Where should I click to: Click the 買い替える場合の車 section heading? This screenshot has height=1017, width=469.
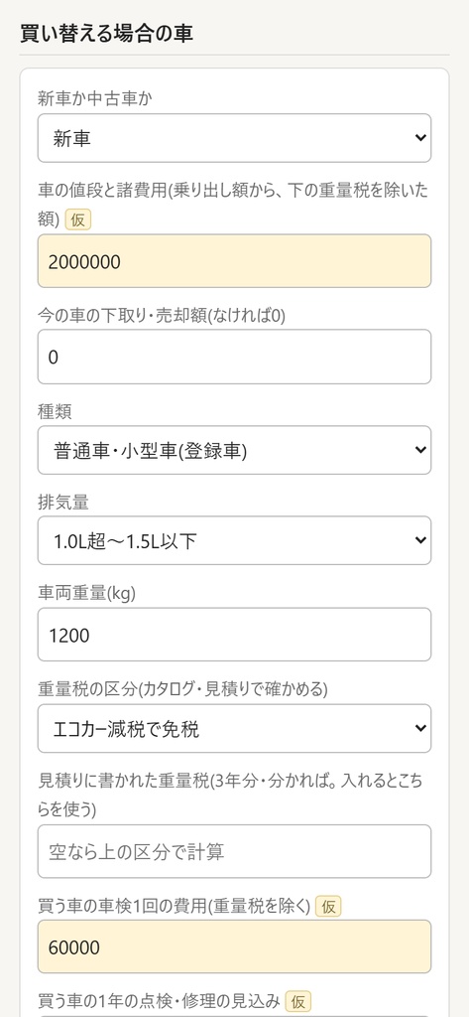pyautogui.click(x=107, y=34)
